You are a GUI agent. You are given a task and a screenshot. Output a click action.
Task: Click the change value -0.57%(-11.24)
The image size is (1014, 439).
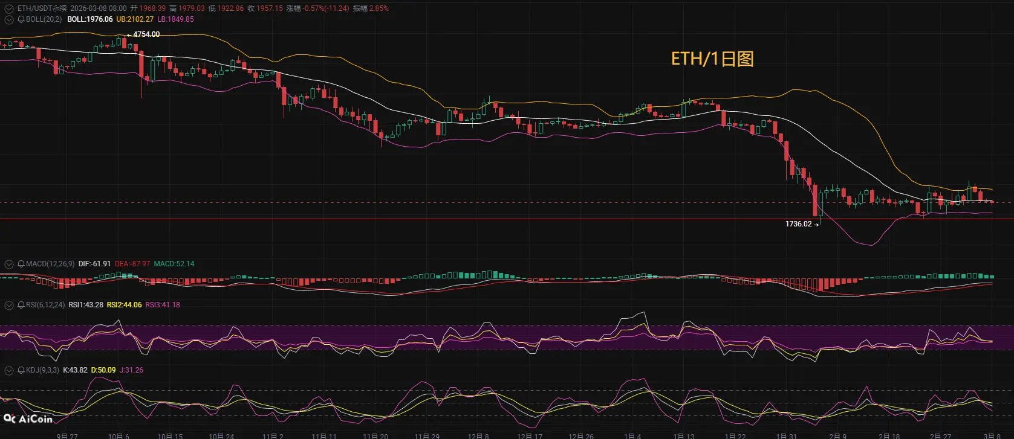click(x=326, y=8)
